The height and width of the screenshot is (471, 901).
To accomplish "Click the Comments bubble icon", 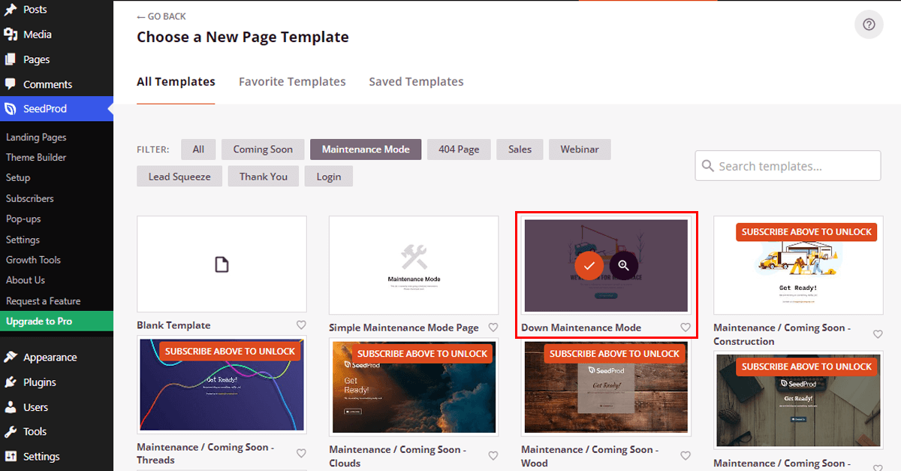I will point(11,84).
